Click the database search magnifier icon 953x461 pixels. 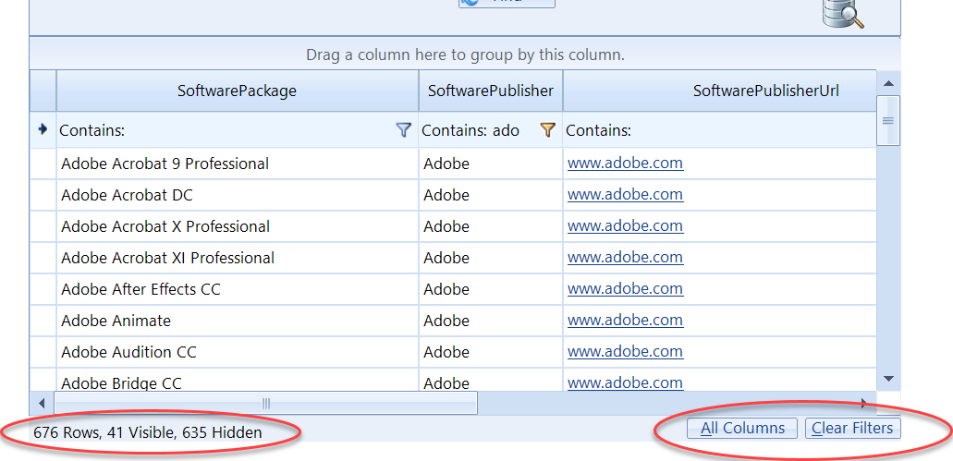click(843, 13)
